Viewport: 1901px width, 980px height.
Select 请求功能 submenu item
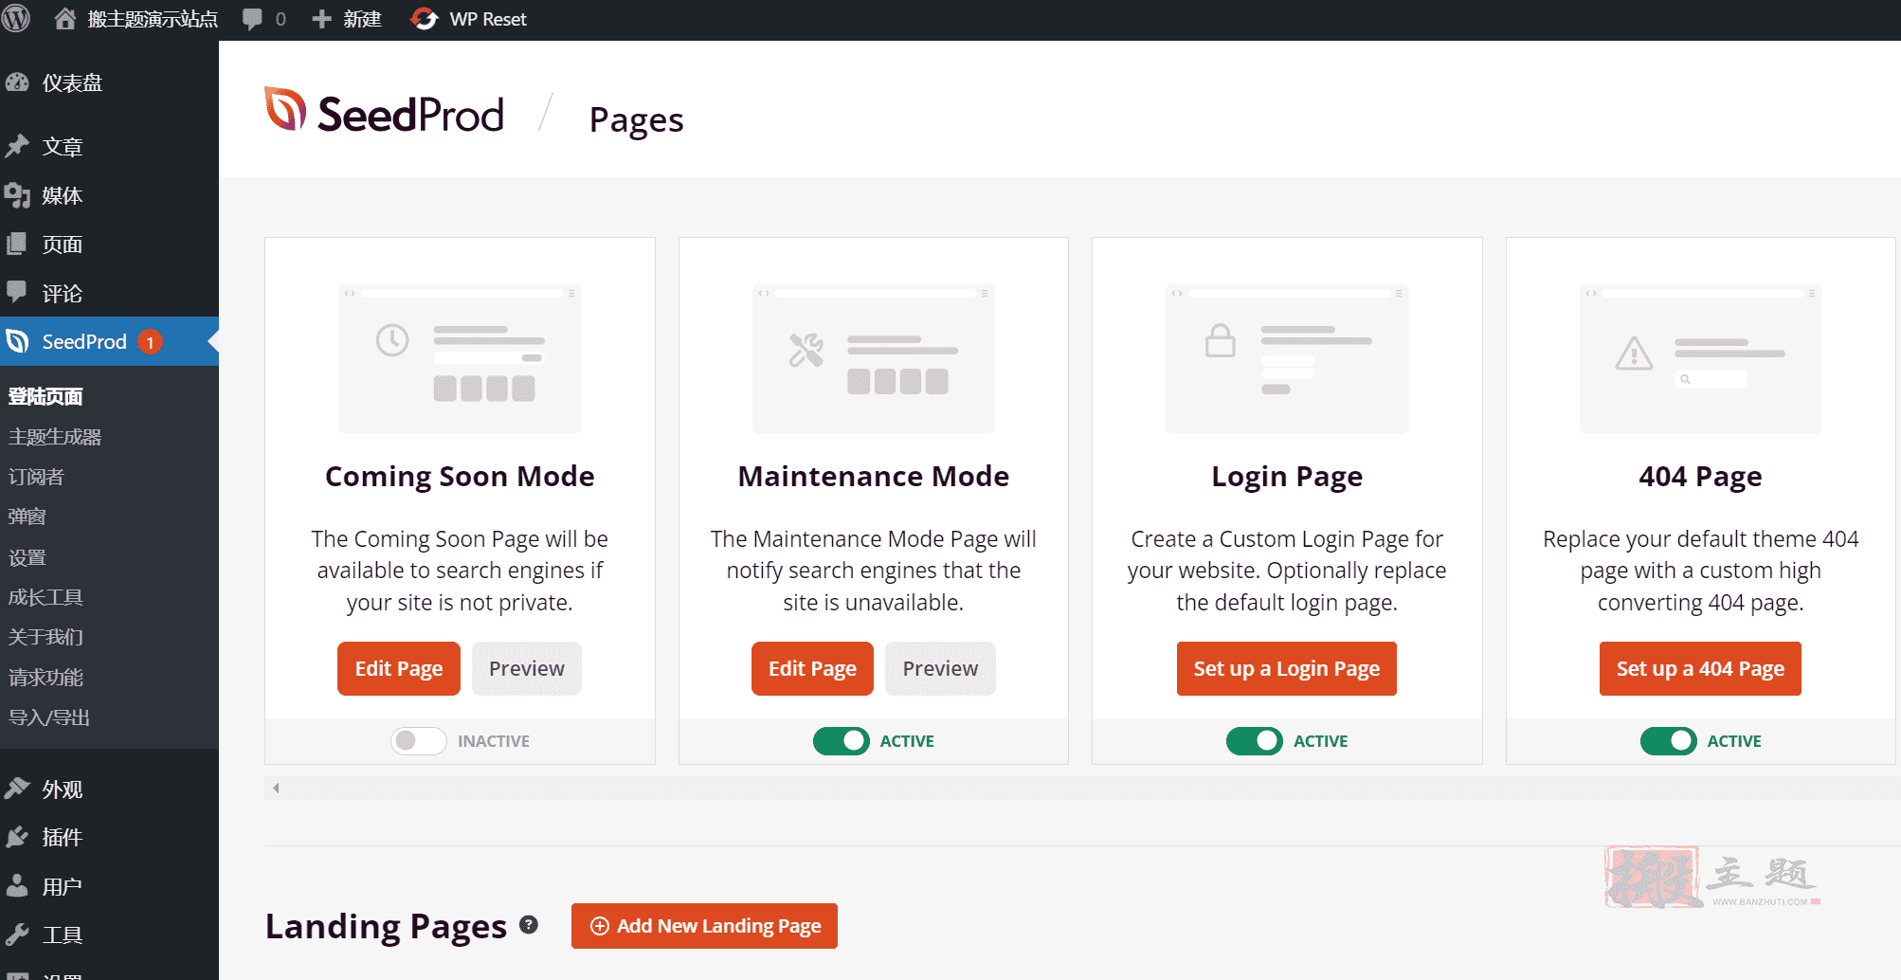tap(45, 678)
